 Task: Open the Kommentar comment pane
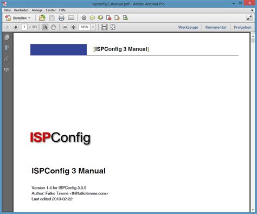tap(216, 27)
